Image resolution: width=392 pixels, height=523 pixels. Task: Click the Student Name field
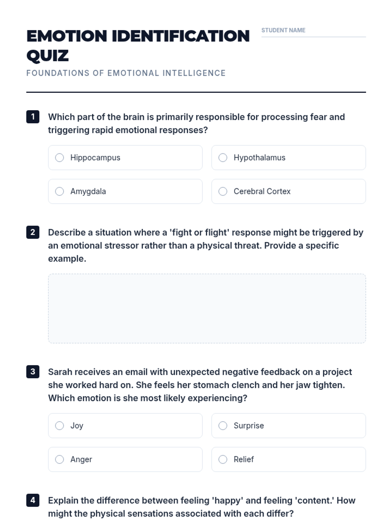point(313,32)
